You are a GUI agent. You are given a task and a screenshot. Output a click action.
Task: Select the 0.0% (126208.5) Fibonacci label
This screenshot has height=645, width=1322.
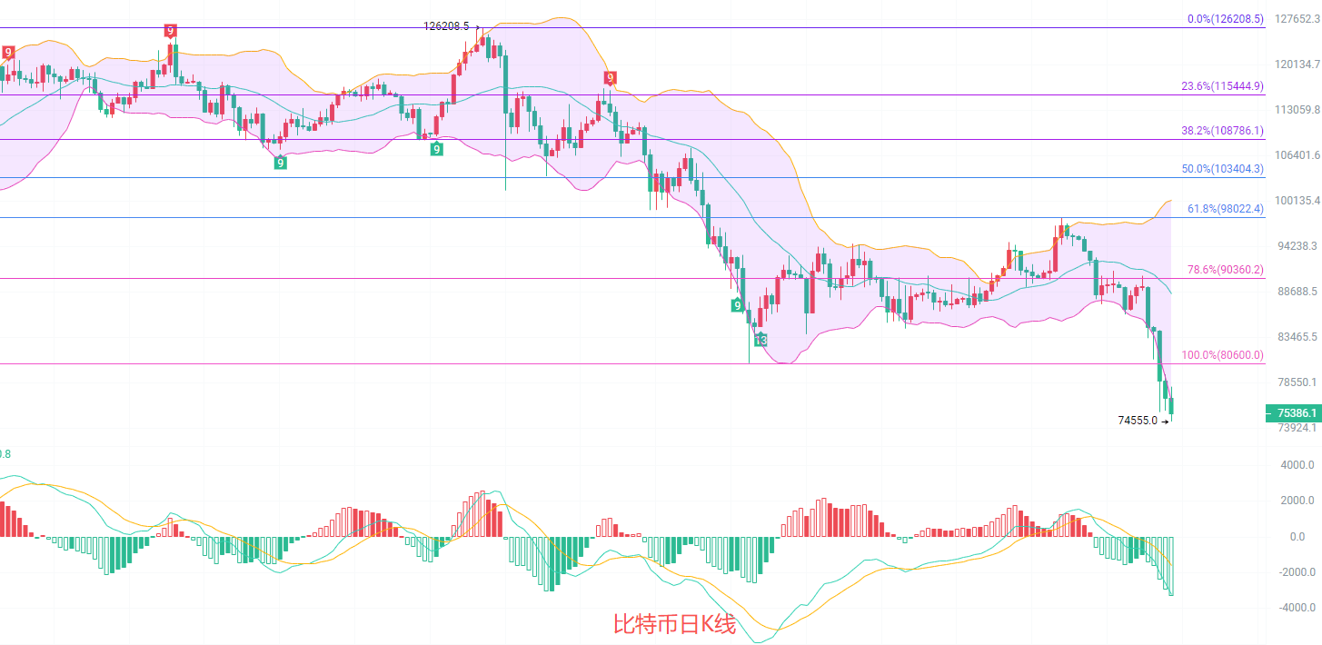(1225, 18)
